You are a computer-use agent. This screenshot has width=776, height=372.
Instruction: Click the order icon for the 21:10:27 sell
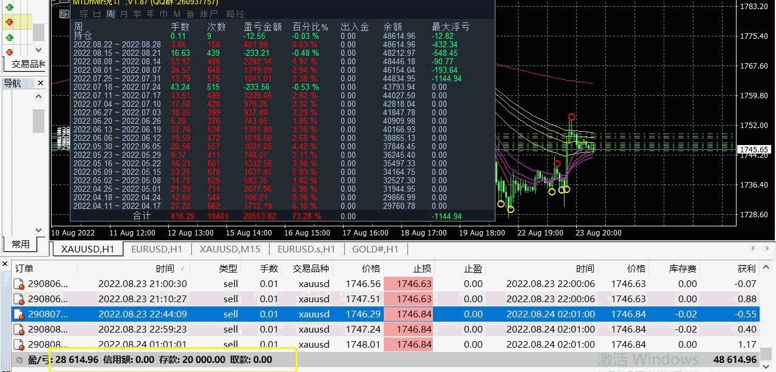19,299
